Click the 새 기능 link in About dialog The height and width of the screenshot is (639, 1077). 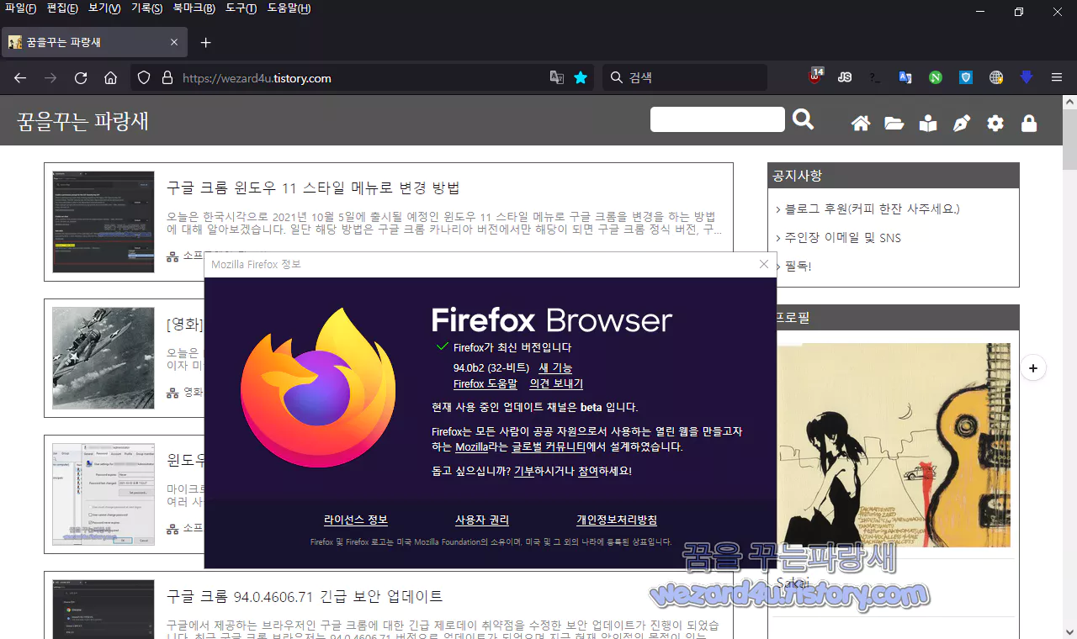click(555, 368)
